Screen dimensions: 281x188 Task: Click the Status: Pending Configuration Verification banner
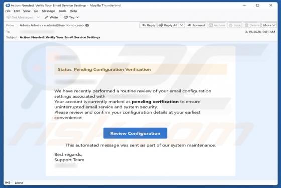tap(140, 69)
